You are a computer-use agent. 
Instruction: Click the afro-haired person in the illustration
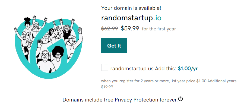click(58, 53)
